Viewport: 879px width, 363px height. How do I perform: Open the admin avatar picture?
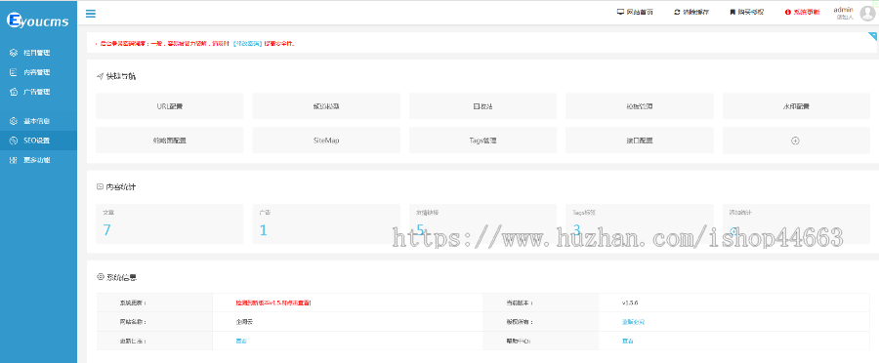(867, 14)
